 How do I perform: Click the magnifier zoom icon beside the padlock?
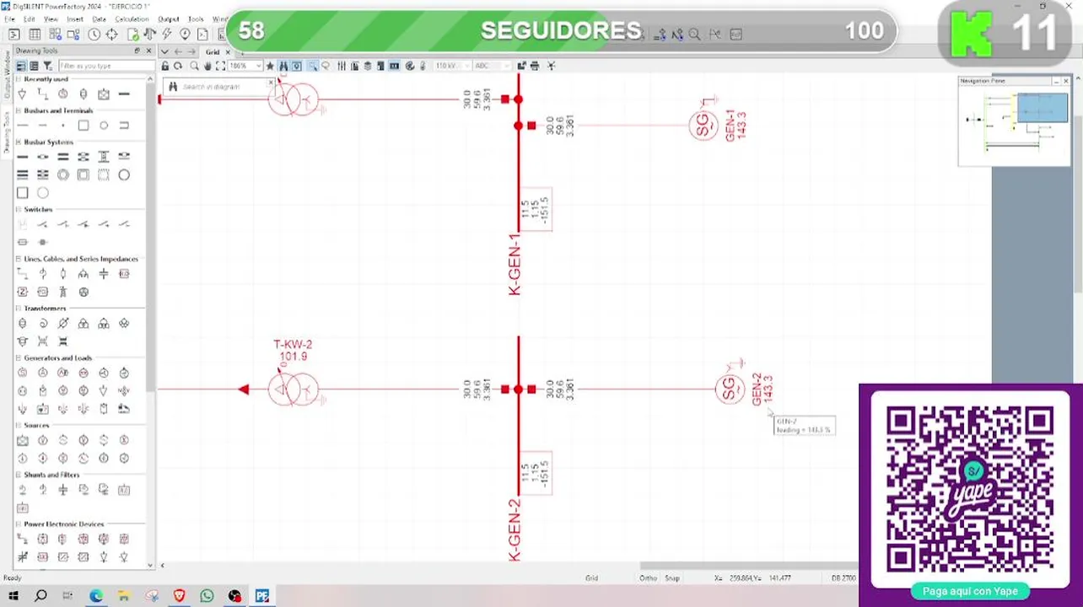click(x=194, y=66)
